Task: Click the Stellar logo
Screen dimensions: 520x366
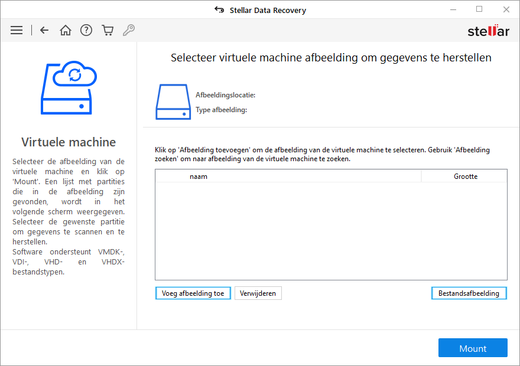Action: coord(488,31)
